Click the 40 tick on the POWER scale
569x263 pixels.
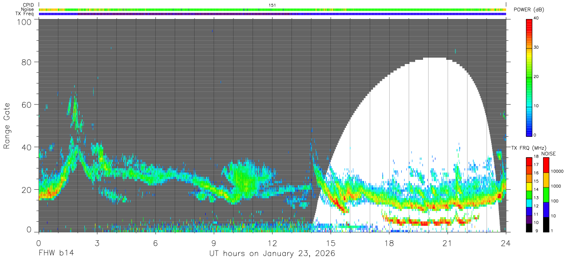(x=537, y=18)
